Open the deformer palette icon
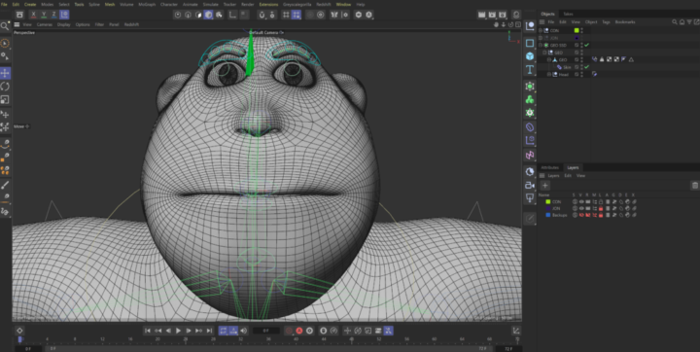The height and width of the screenshot is (352, 700). 530,127
